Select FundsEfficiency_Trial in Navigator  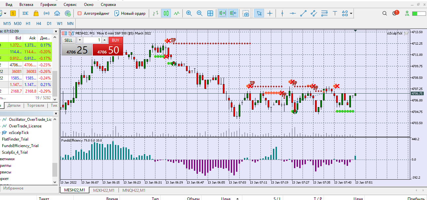click(x=20, y=146)
